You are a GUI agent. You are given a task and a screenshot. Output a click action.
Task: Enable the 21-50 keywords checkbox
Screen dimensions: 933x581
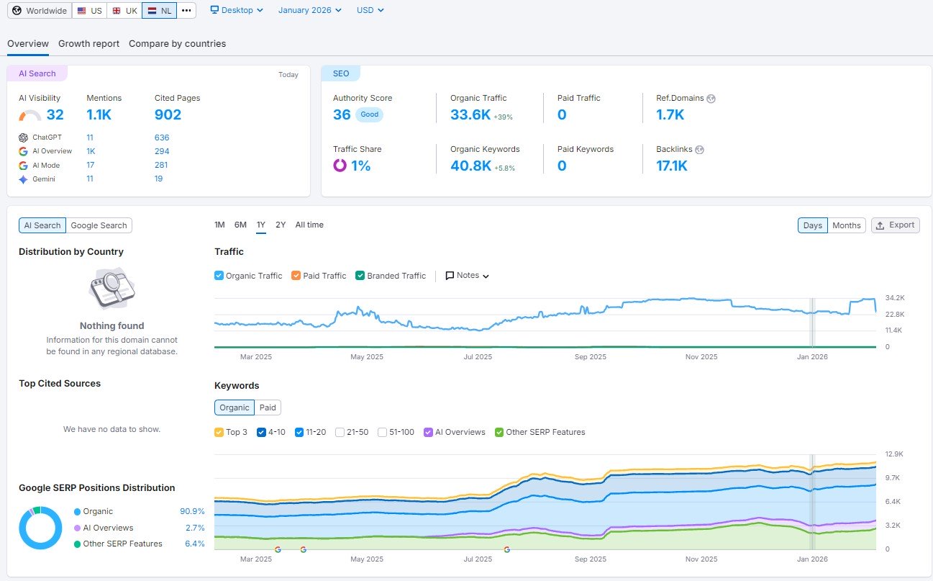point(340,433)
